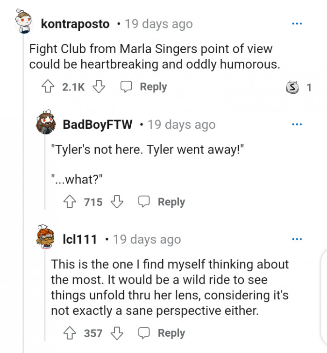Downvote kontraposto's comment
The image size is (327, 353).
tap(98, 87)
